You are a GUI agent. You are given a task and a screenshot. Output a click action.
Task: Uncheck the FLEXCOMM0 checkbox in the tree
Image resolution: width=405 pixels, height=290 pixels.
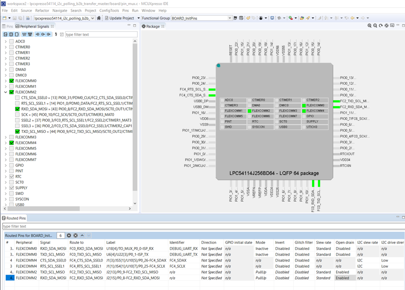(x=11, y=81)
